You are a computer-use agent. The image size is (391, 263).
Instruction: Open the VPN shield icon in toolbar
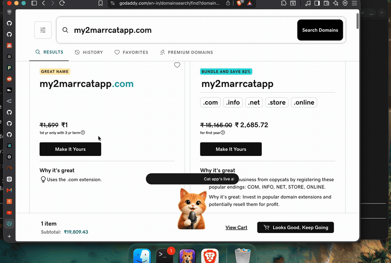click(345, 3)
